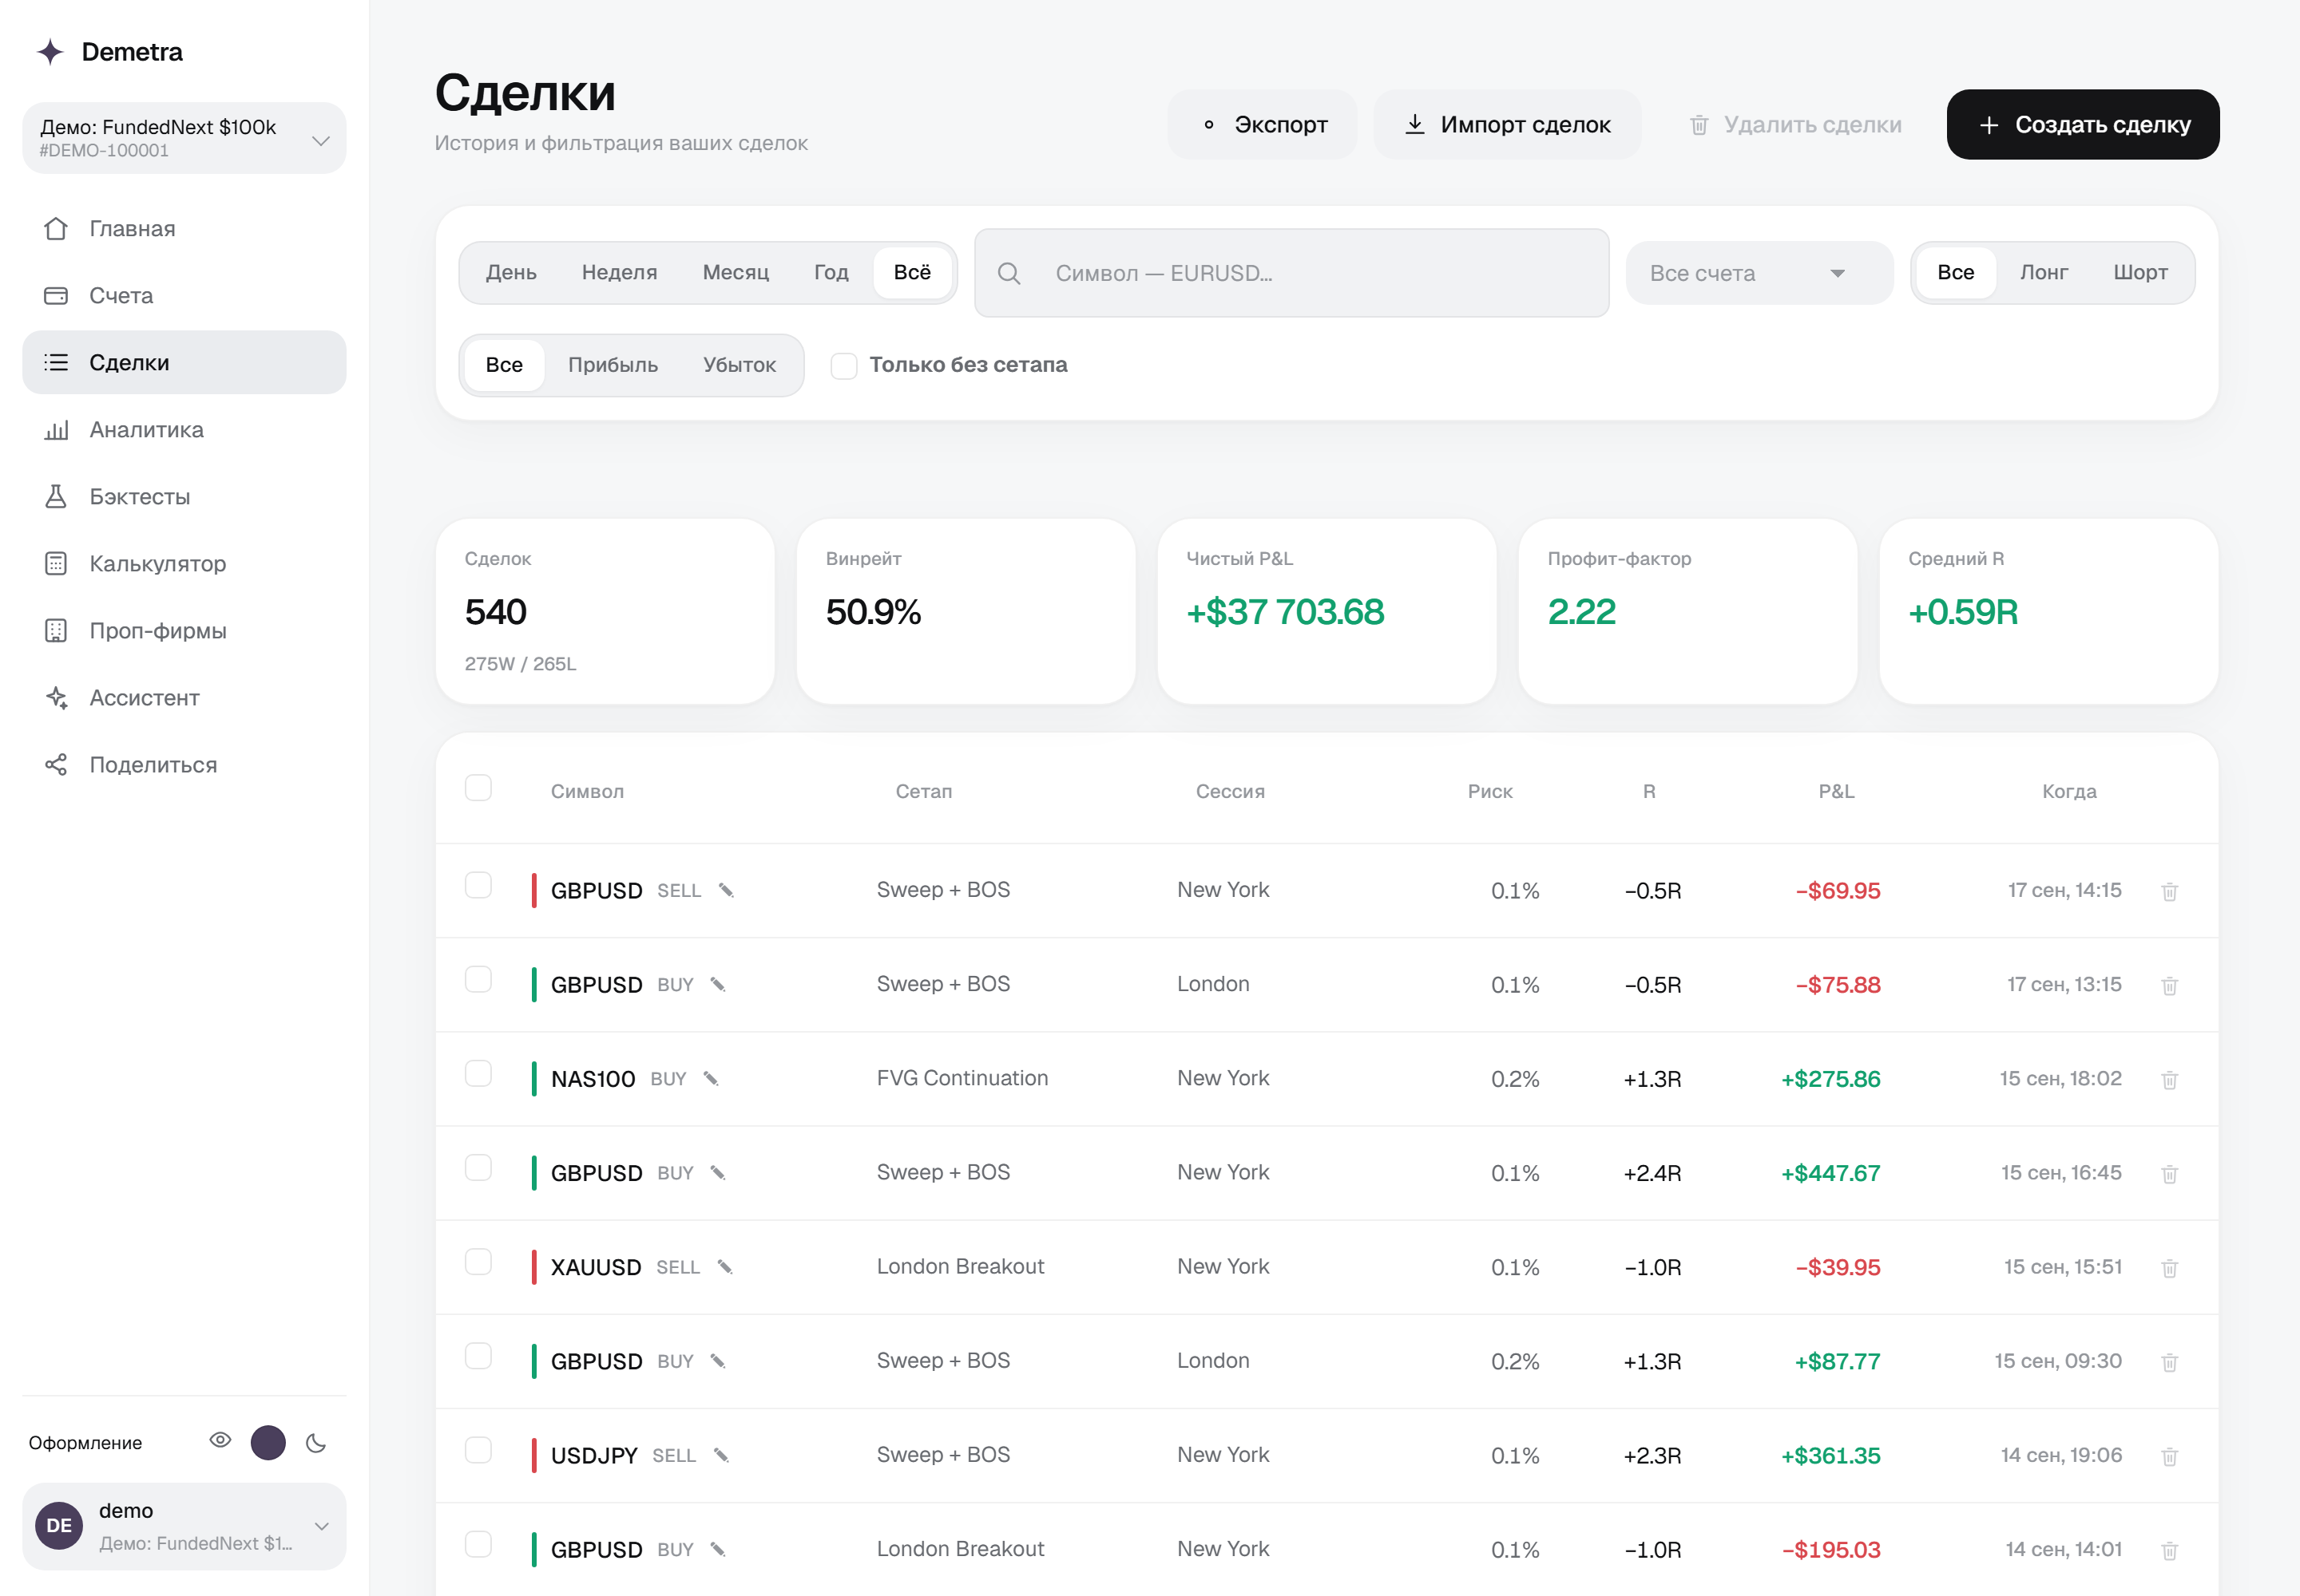Screen dimensions: 2300x1596
Task: Click the Удалить сделки button
Action: tap(1794, 125)
